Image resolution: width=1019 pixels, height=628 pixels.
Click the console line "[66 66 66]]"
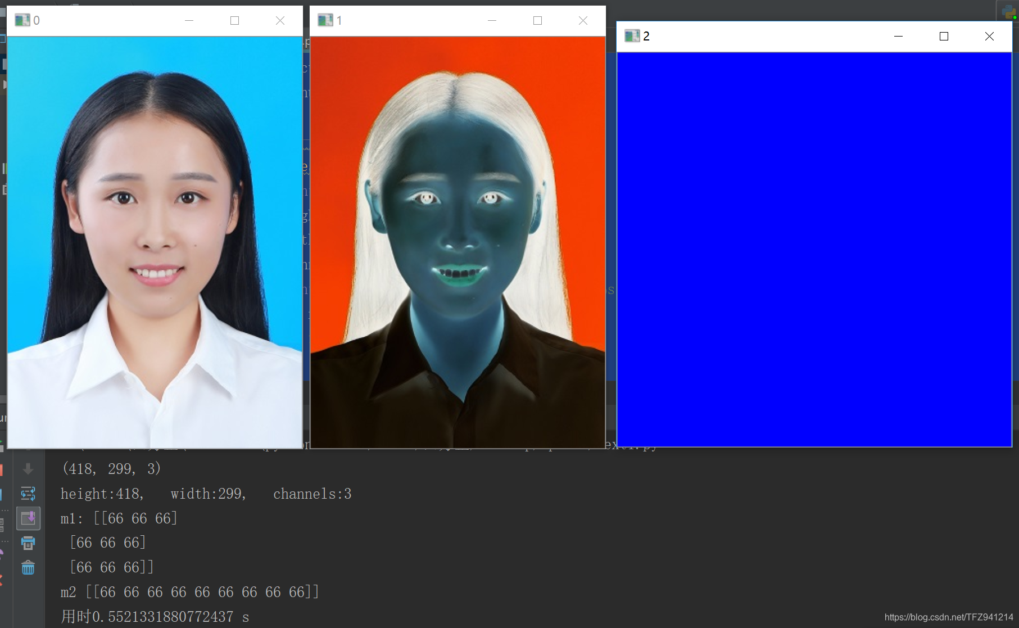click(x=112, y=567)
